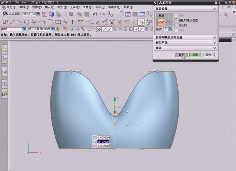
Task: Select the line sketch tool
Action: tap(13, 22)
